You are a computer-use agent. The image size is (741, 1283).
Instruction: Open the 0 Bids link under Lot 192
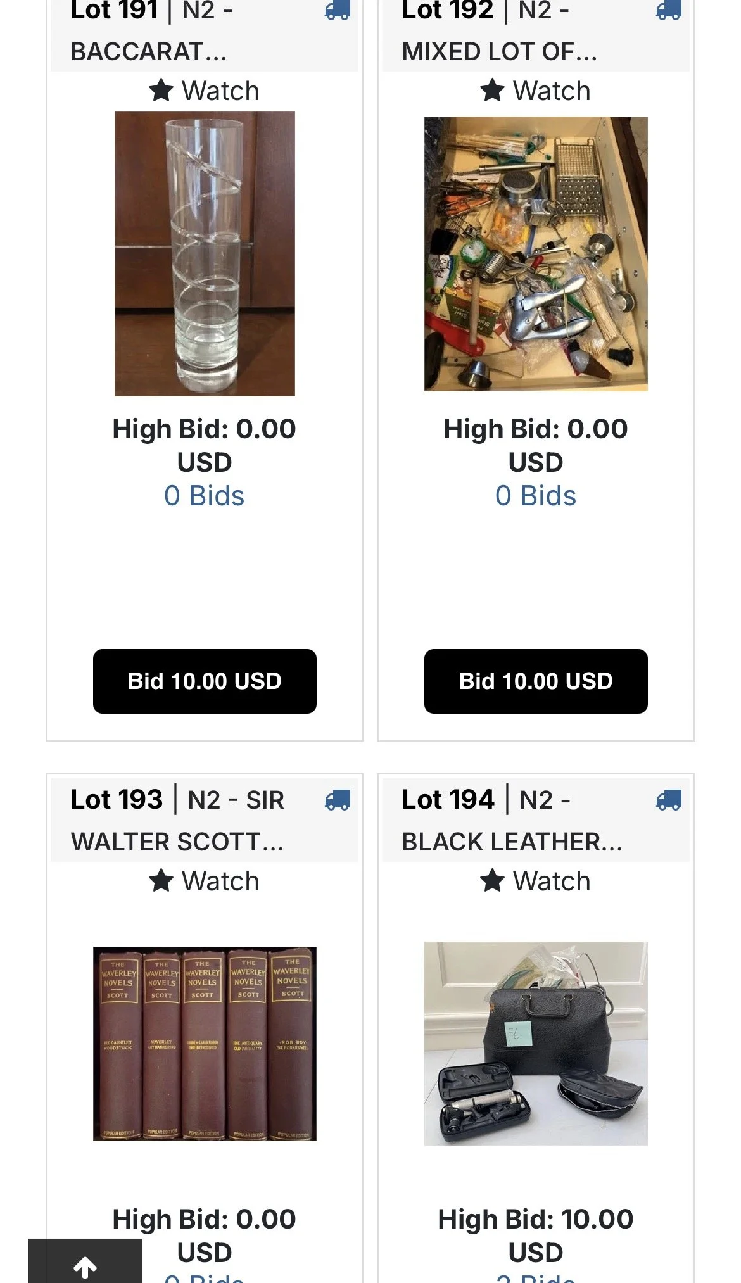pyautogui.click(x=536, y=496)
